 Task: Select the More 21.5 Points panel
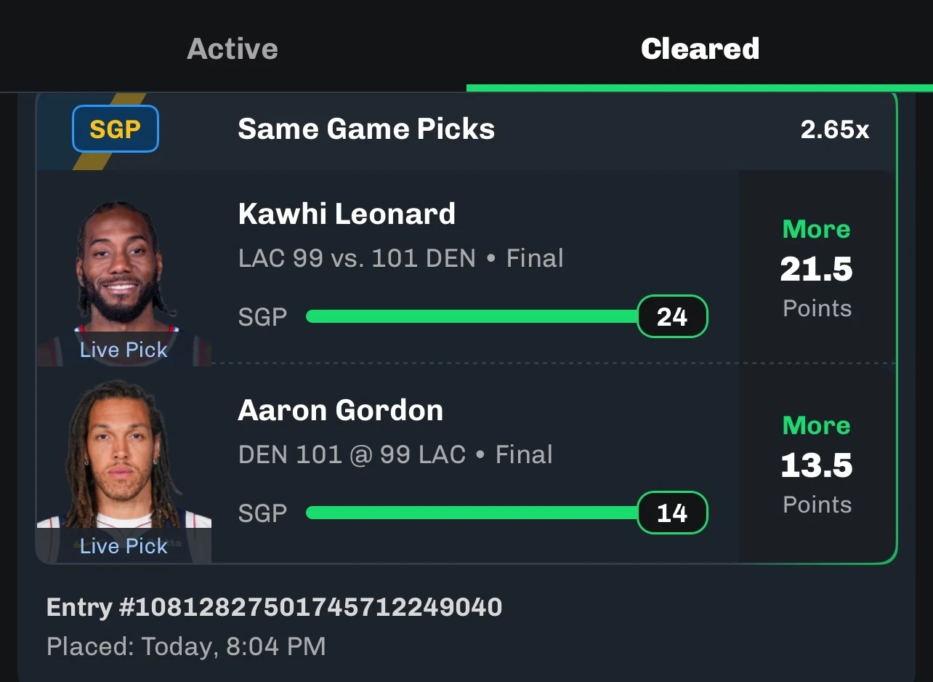pyautogui.click(x=817, y=268)
